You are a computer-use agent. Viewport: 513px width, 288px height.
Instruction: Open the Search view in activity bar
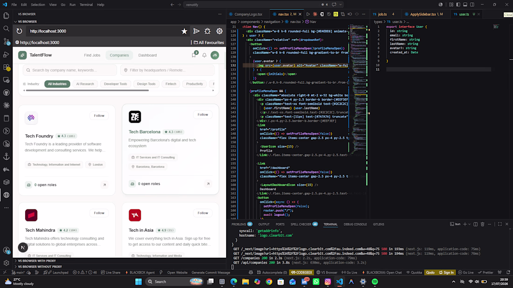pyautogui.click(x=6, y=29)
